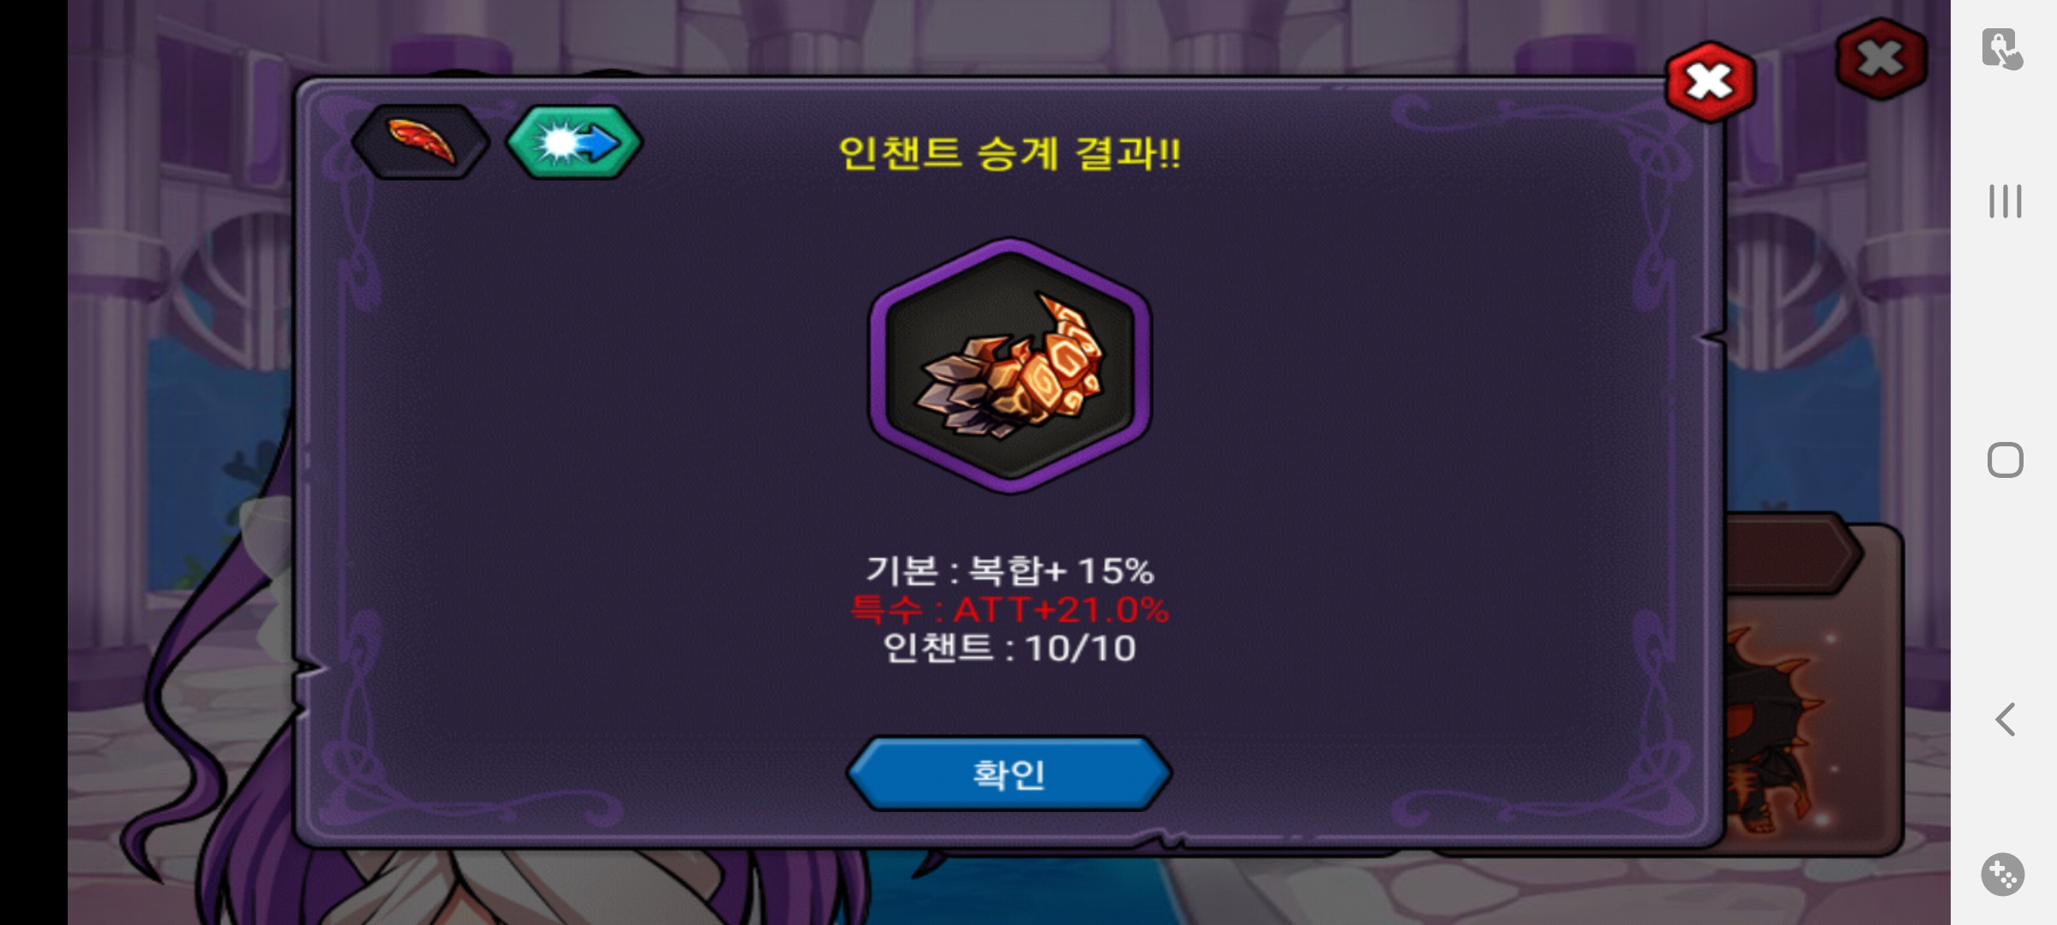The width and height of the screenshot is (2057, 925).
Task: Tap the 인챈트 : 10/10 counter text
Action: coord(1010,648)
